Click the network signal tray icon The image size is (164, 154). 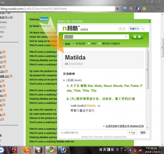(x=140, y=150)
